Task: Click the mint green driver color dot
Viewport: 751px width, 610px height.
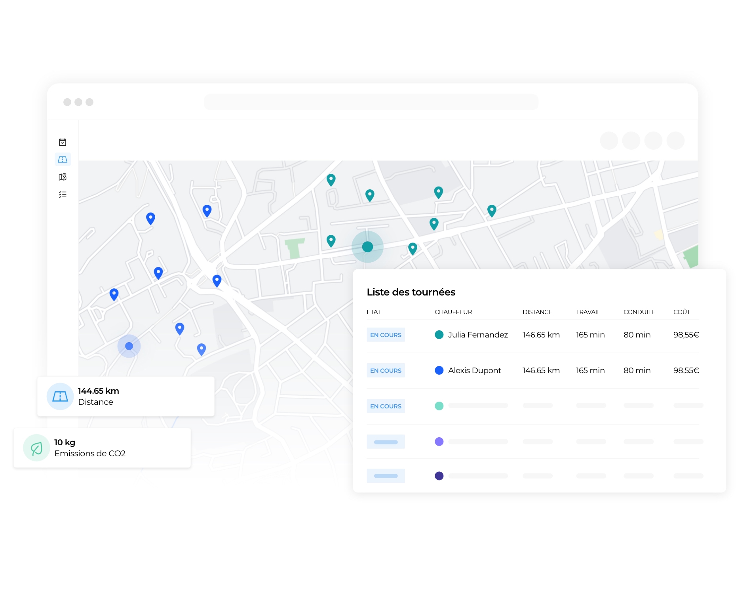Action: click(439, 406)
